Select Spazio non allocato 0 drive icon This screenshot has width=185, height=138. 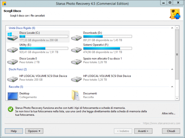tap(76, 62)
